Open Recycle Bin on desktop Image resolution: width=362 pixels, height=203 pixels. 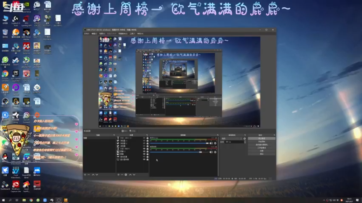pos(5,33)
